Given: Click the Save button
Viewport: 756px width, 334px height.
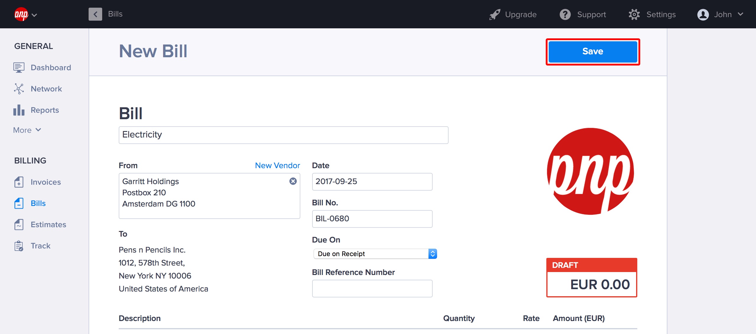Looking at the screenshot, I should [592, 52].
